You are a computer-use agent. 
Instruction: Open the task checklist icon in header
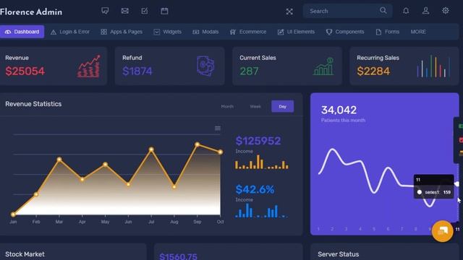point(145,11)
